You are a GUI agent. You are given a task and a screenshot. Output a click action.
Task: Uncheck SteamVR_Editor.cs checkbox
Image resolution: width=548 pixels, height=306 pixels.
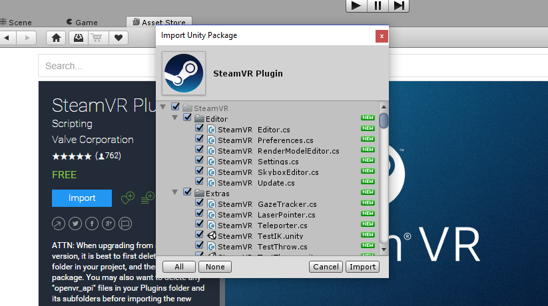tap(200, 128)
